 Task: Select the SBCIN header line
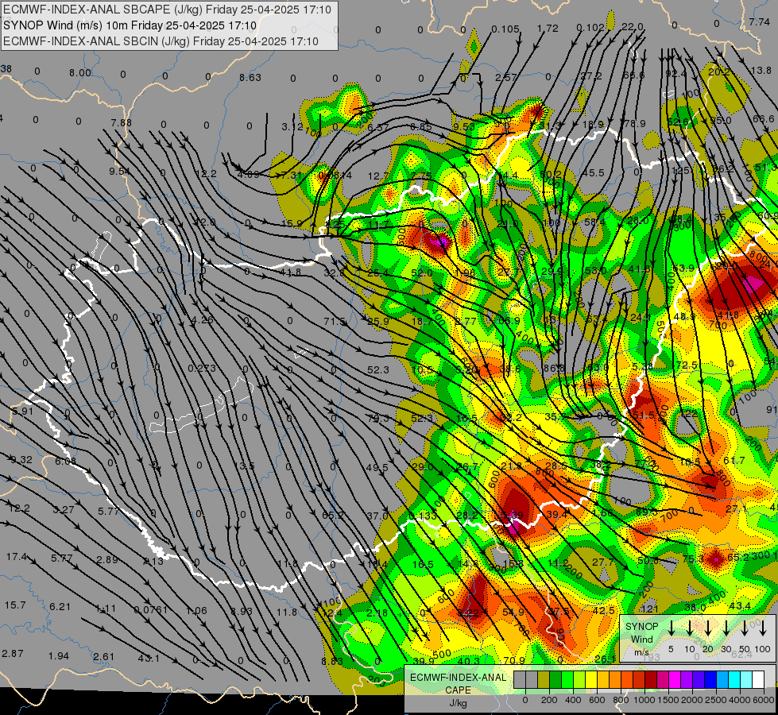pyautogui.click(x=161, y=41)
